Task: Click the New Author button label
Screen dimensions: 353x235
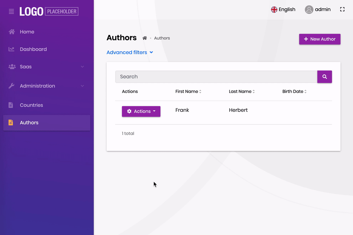Action: 323,39
